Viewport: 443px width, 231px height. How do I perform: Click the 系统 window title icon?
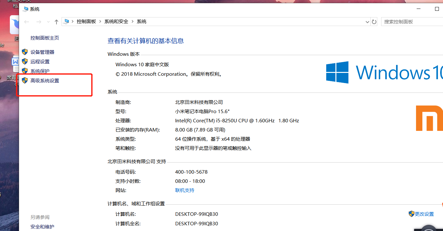[x=25, y=9]
